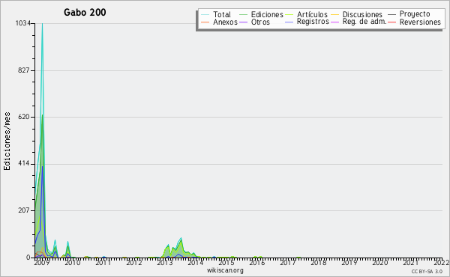The image size is (450, 277).
Task: Select the Artículos legend label
Action: (312, 15)
